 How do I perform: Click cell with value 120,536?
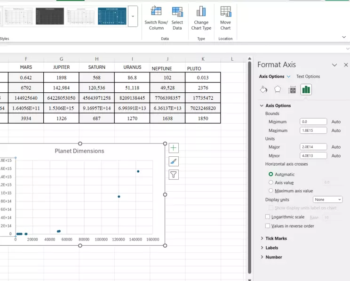[96, 88]
